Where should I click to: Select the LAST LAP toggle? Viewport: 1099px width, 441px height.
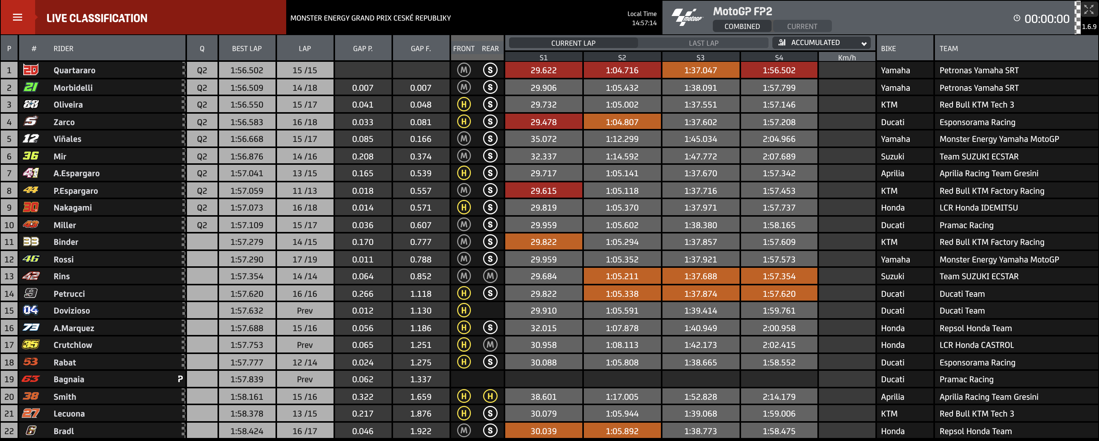704,43
